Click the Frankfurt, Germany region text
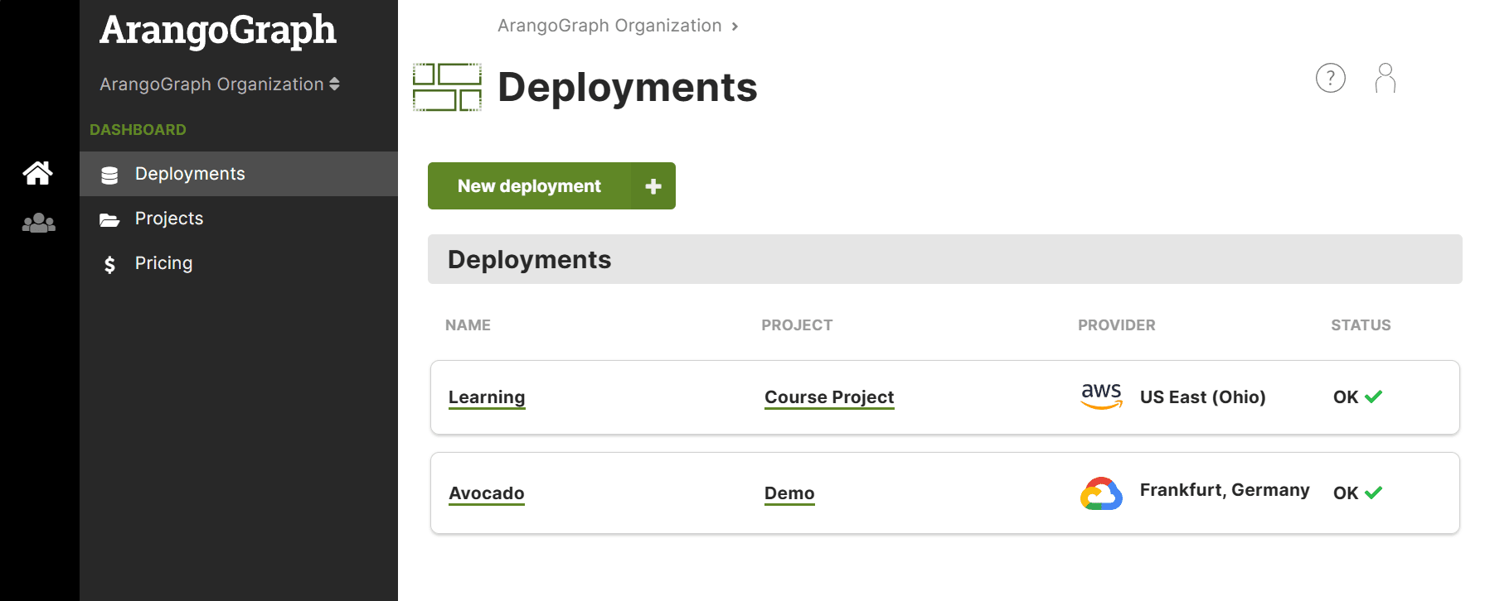The image size is (1485, 601). pyautogui.click(x=1225, y=490)
